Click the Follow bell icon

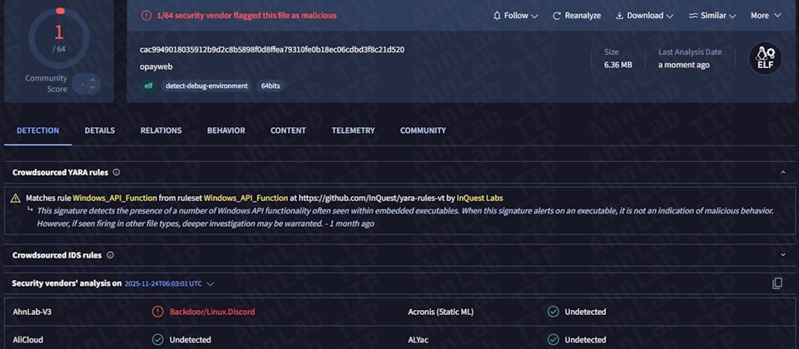pyautogui.click(x=497, y=16)
